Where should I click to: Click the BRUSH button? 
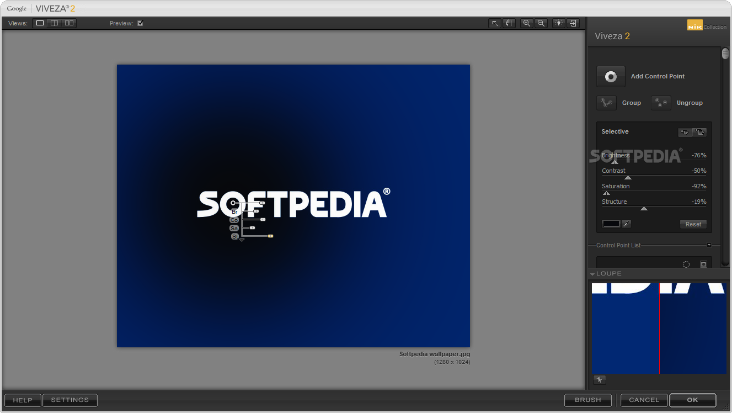click(x=588, y=400)
